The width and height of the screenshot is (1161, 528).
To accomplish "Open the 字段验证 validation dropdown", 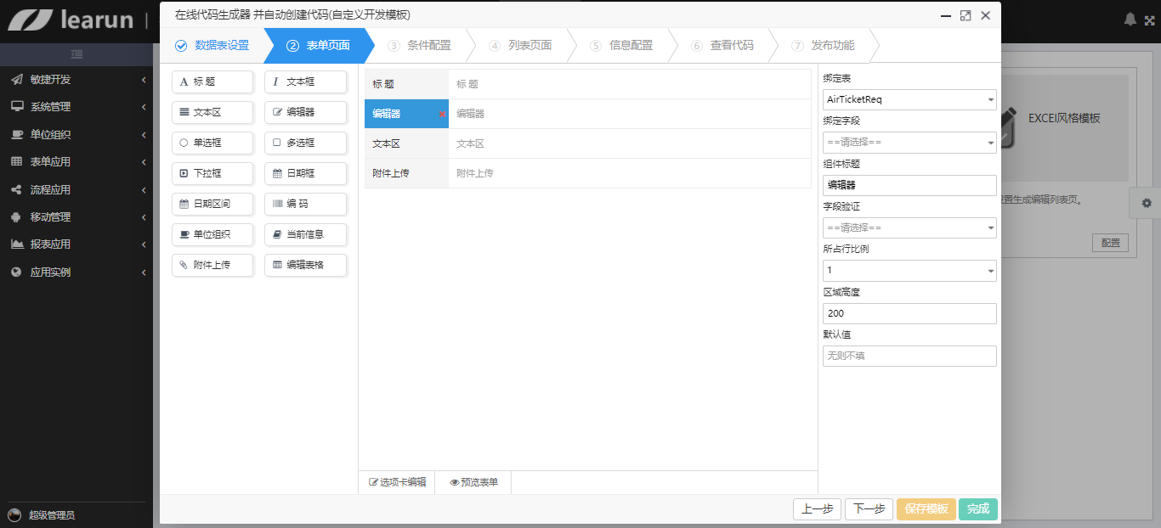I will coord(909,227).
